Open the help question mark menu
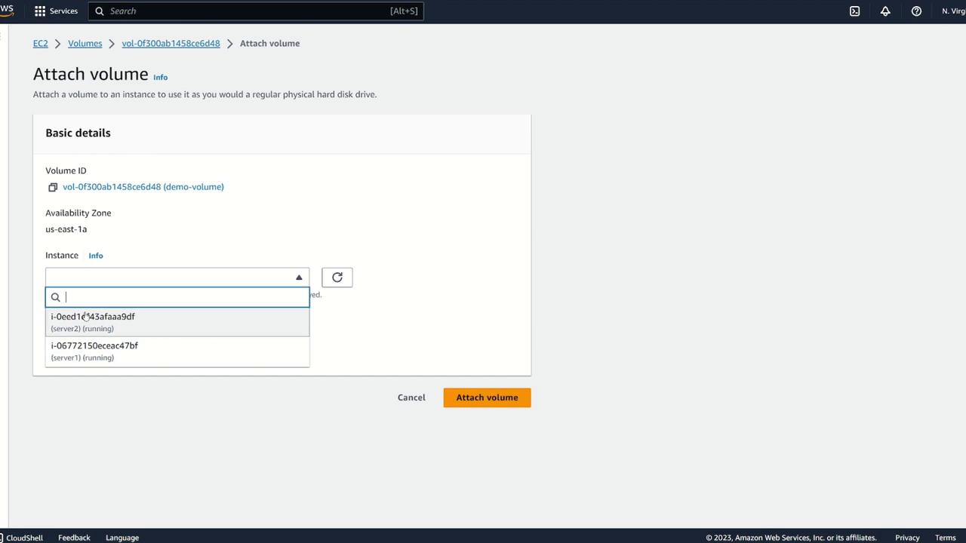This screenshot has height=543, width=966. pyautogui.click(x=916, y=11)
